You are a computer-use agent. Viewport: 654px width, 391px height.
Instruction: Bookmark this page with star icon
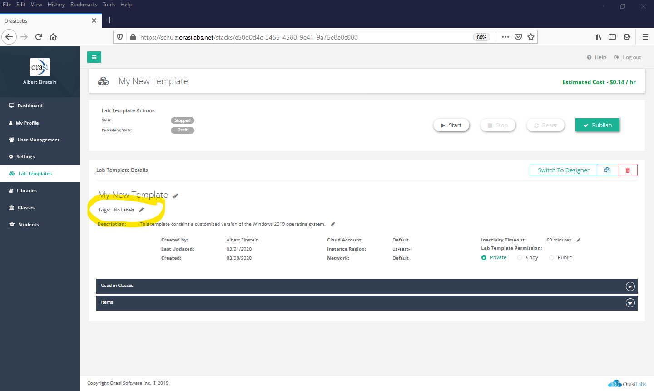pyautogui.click(x=531, y=37)
